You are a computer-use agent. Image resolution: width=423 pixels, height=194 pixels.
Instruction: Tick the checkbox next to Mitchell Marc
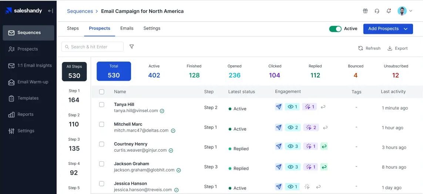pyautogui.click(x=102, y=124)
